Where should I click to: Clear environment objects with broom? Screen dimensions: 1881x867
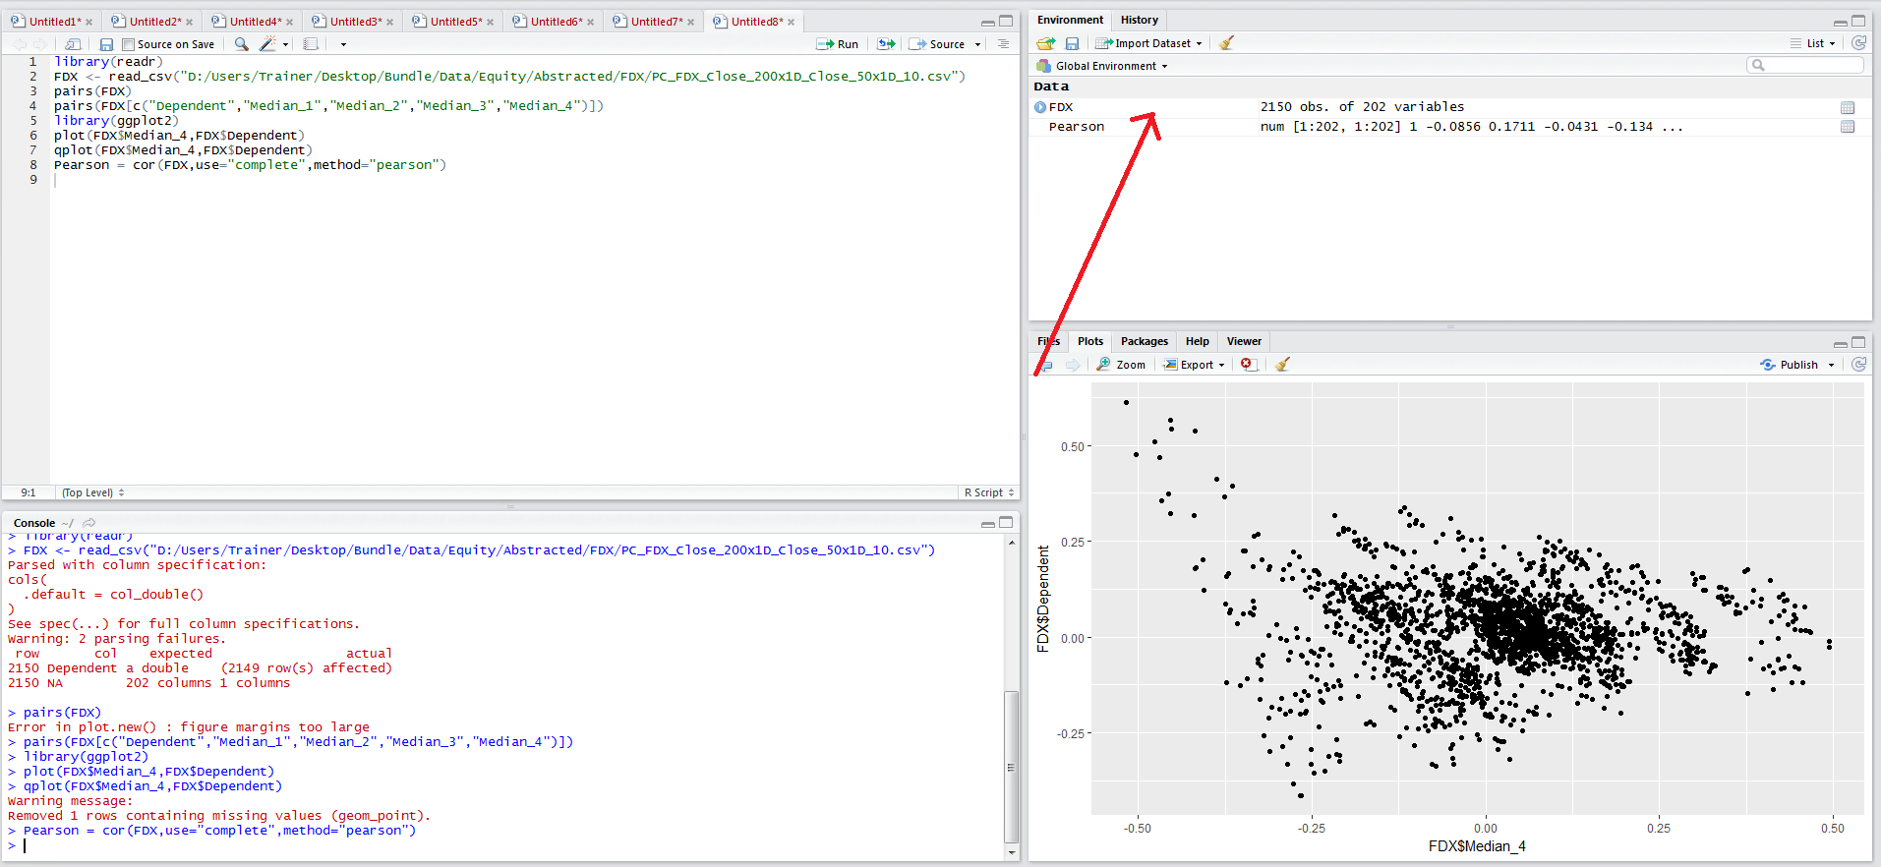[x=1226, y=43]
